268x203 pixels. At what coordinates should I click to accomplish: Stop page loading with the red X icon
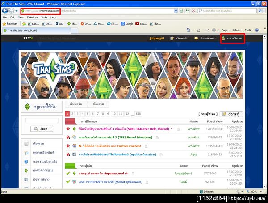[x=193, y=11]
